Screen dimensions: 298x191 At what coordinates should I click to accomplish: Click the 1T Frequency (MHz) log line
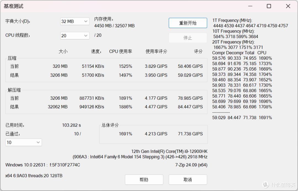click(232, 20)
